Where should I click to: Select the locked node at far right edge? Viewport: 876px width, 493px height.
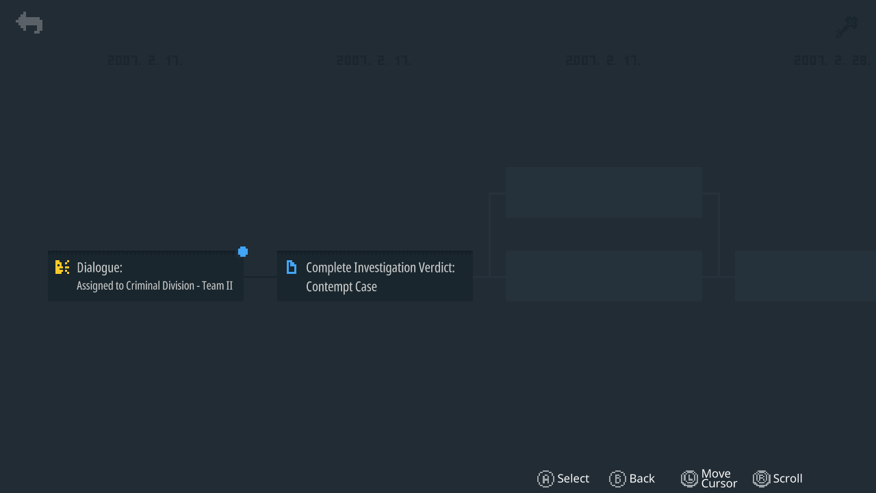tap(806, 276)
